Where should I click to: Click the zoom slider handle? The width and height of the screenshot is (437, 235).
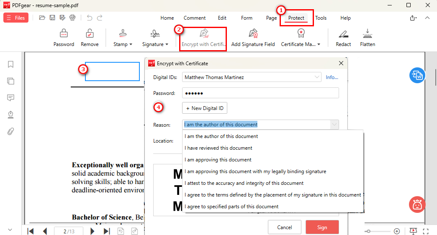pyautogui.click(x=368, y=231)
